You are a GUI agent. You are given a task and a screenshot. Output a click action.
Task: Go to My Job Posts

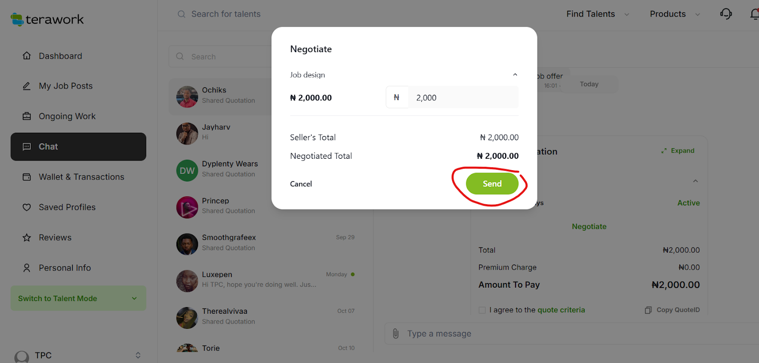coord(65,86)
